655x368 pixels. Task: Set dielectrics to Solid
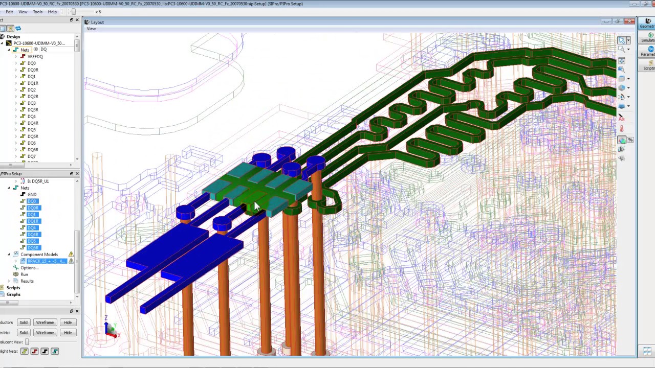pos(24,333)
